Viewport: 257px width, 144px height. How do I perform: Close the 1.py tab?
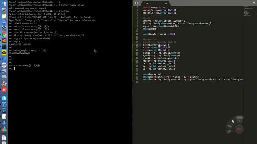pyautogui.click(x=166, y=4)
